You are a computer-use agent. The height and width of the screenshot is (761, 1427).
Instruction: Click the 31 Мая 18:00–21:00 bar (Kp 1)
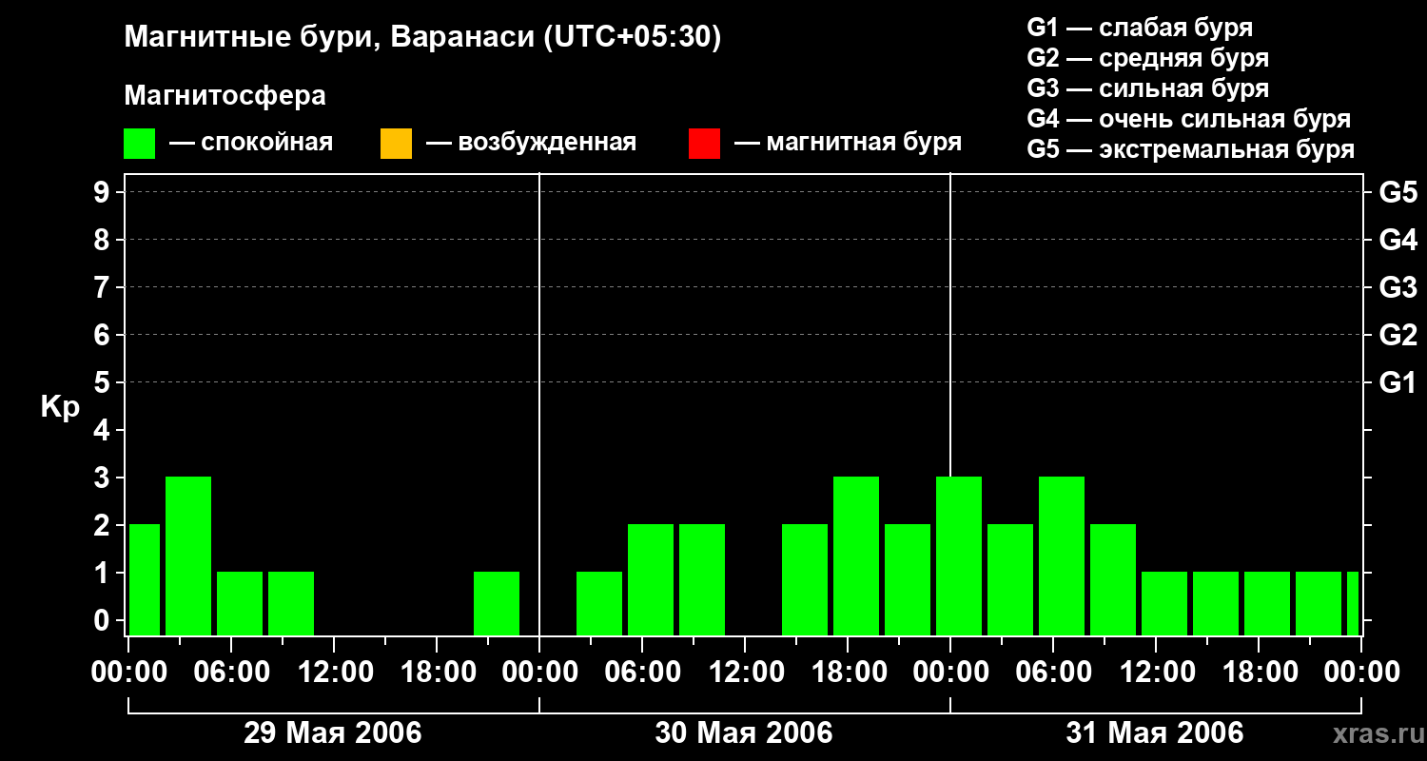[1267, 603]
